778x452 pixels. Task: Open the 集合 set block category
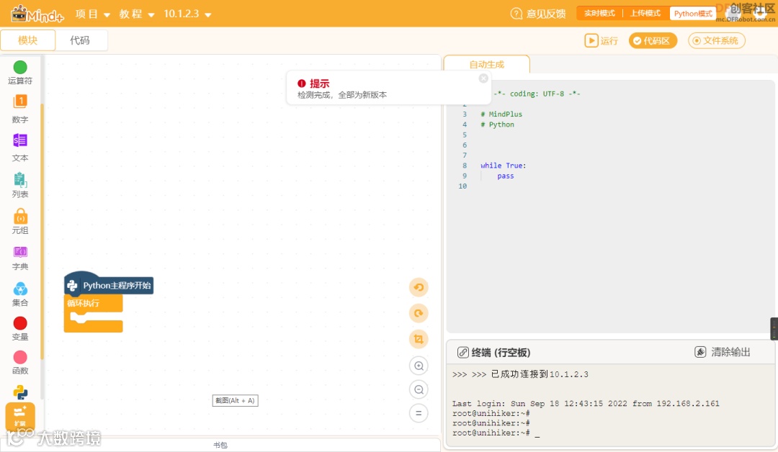tap(20, 294)
